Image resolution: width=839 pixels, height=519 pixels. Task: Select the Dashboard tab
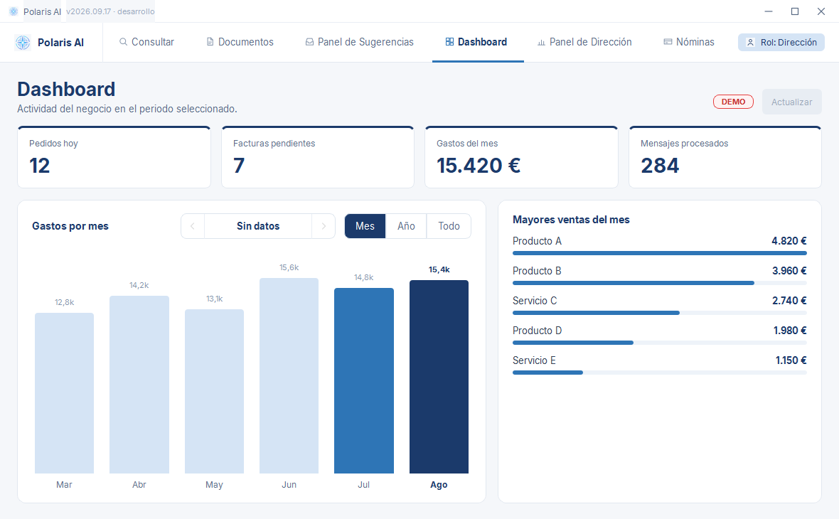pos(477,42)
